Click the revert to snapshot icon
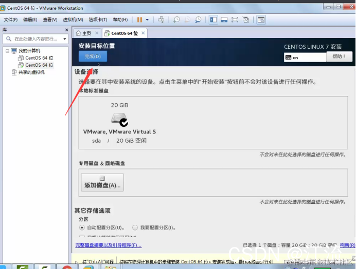This screenshot has width=356, height=269. [x=187, y=20]
